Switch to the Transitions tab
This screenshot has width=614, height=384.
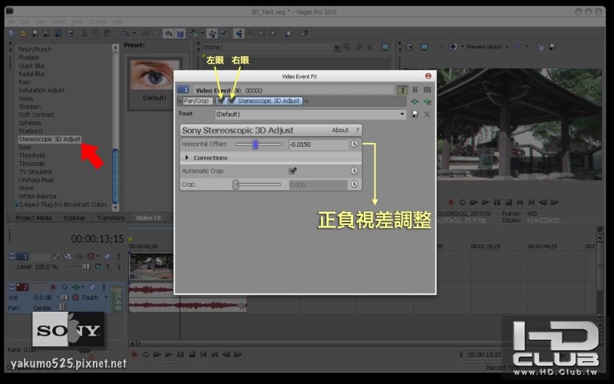point(111,218)
